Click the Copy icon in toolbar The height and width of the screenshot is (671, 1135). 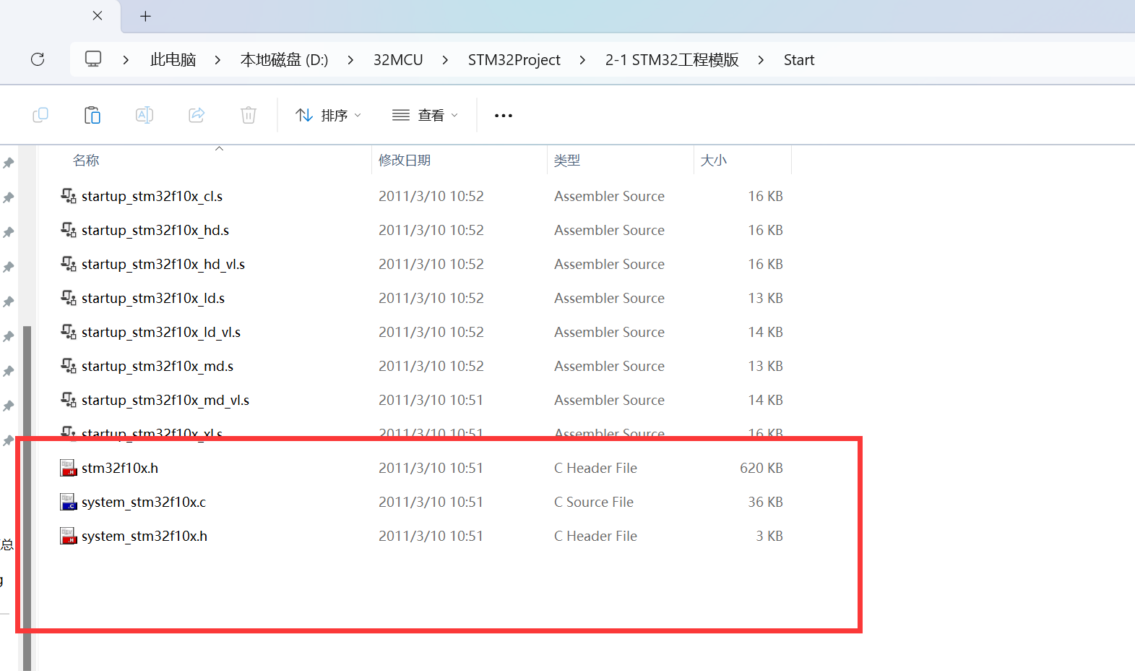40,115
